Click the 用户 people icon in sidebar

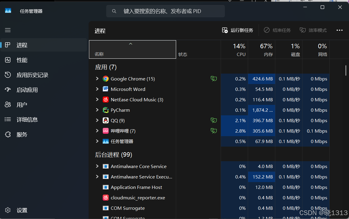8,105
